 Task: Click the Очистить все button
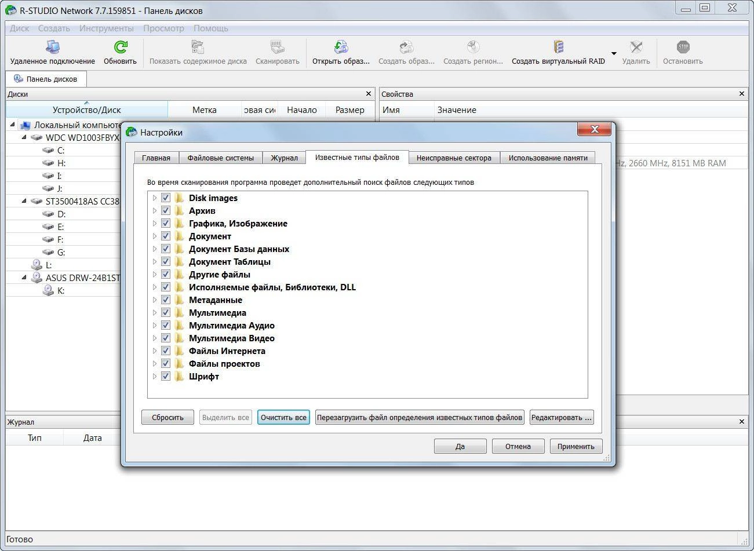point(283,417)
